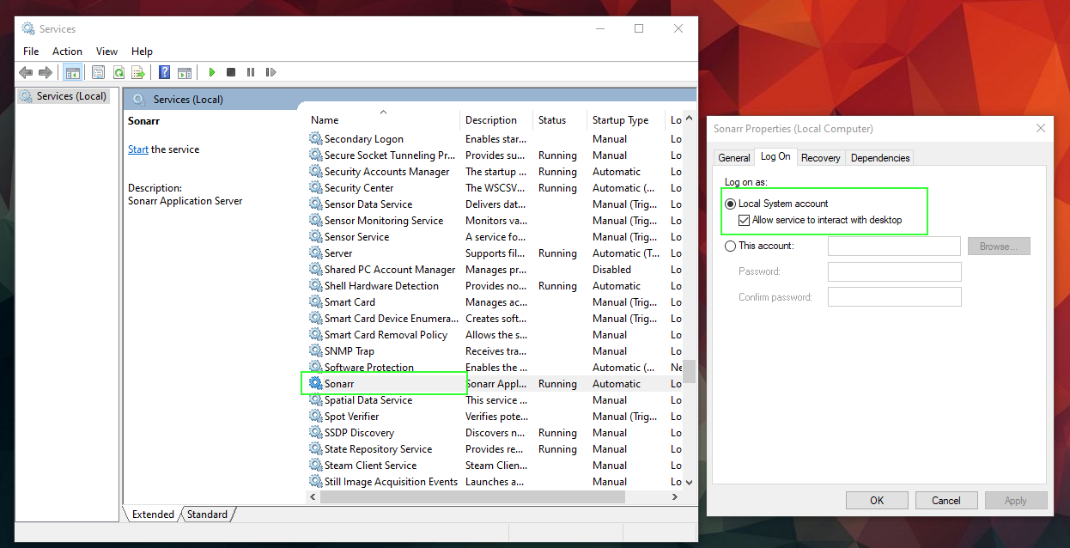
Task: Select Software Protection service row
Action: 495,367
